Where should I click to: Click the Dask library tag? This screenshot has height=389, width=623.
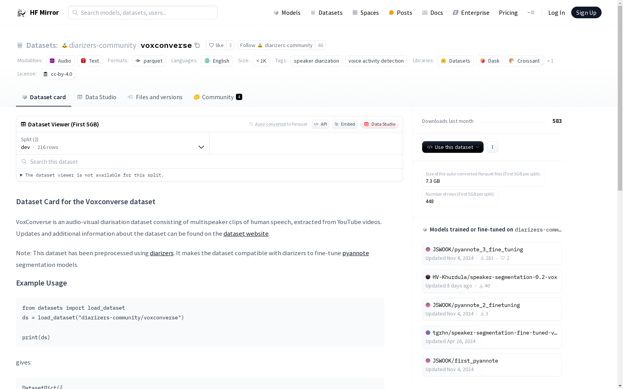tap(490, 61)
